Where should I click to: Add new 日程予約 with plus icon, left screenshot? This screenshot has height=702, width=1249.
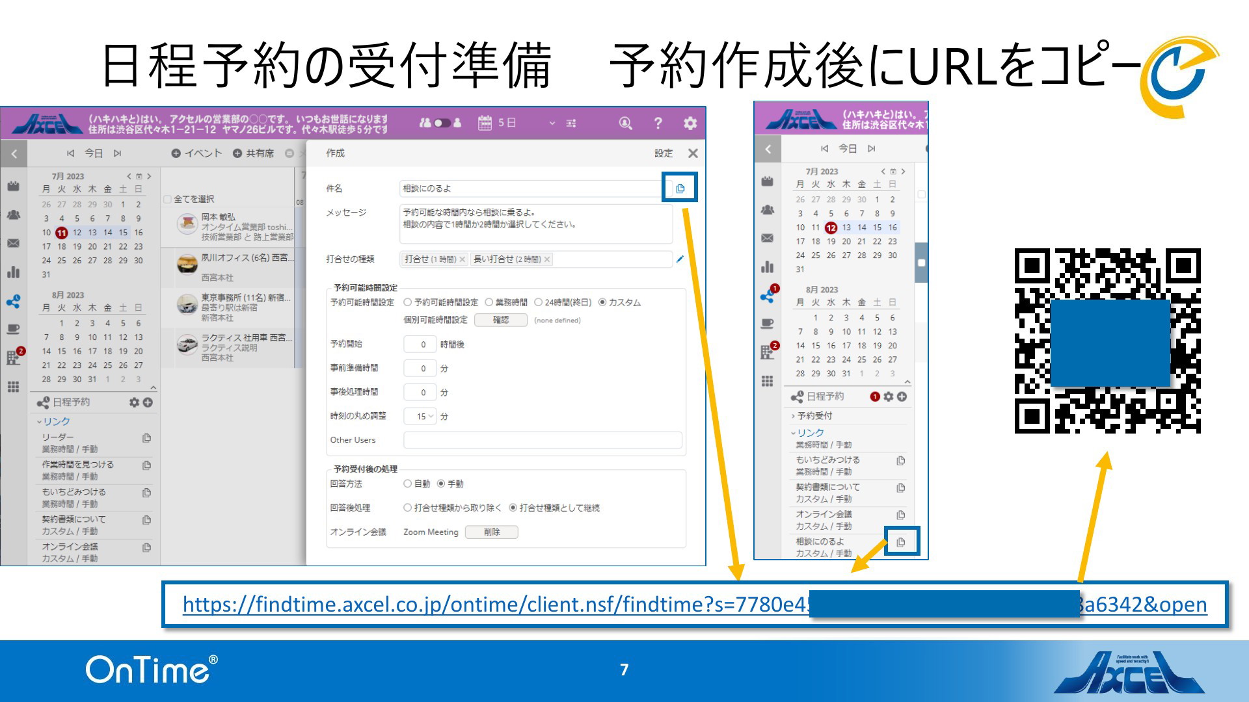[x=148, y=402]
